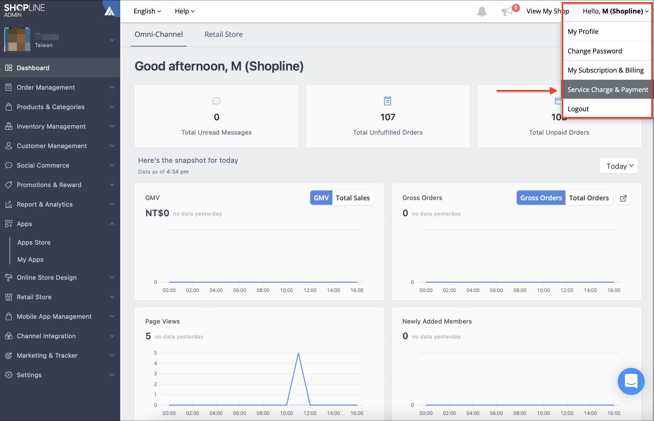Screen dimensions: 654x421
Task: Open the live chat support bubble
Action: point(631,381)
